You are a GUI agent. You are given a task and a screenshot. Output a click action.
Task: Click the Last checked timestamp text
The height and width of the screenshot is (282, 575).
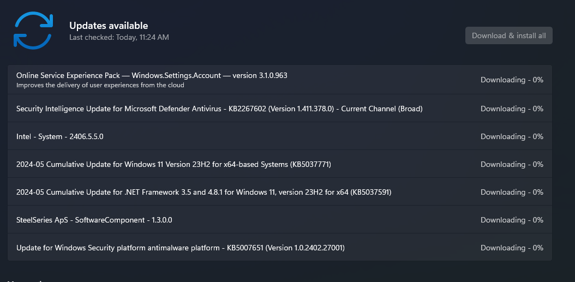coord(119,37)
